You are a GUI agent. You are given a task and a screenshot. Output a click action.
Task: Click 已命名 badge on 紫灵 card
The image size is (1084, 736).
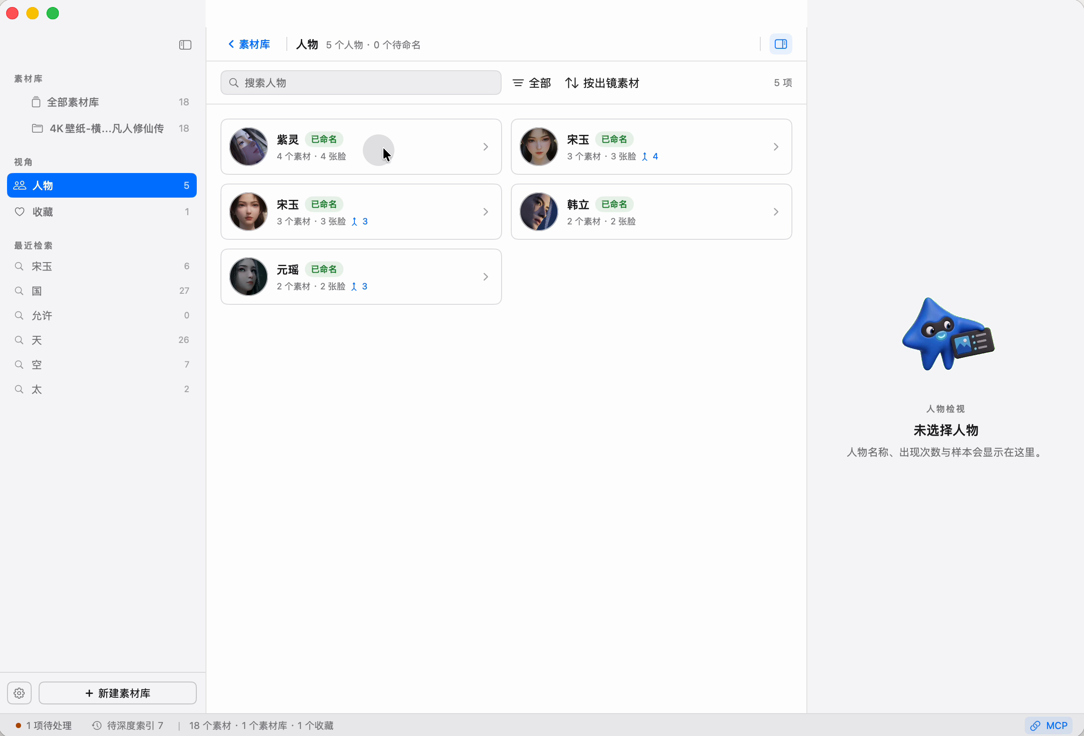point(324,139)
